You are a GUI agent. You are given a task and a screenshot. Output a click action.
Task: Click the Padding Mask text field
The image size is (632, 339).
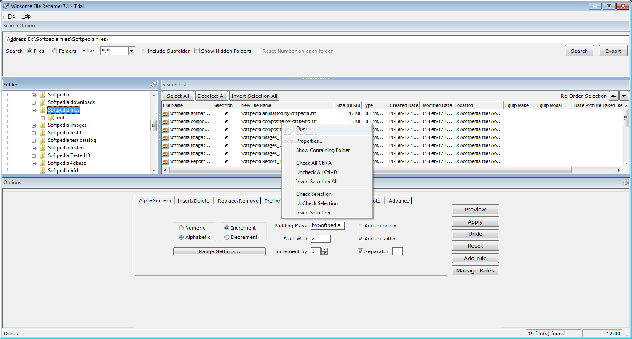[x=328, y=226]
